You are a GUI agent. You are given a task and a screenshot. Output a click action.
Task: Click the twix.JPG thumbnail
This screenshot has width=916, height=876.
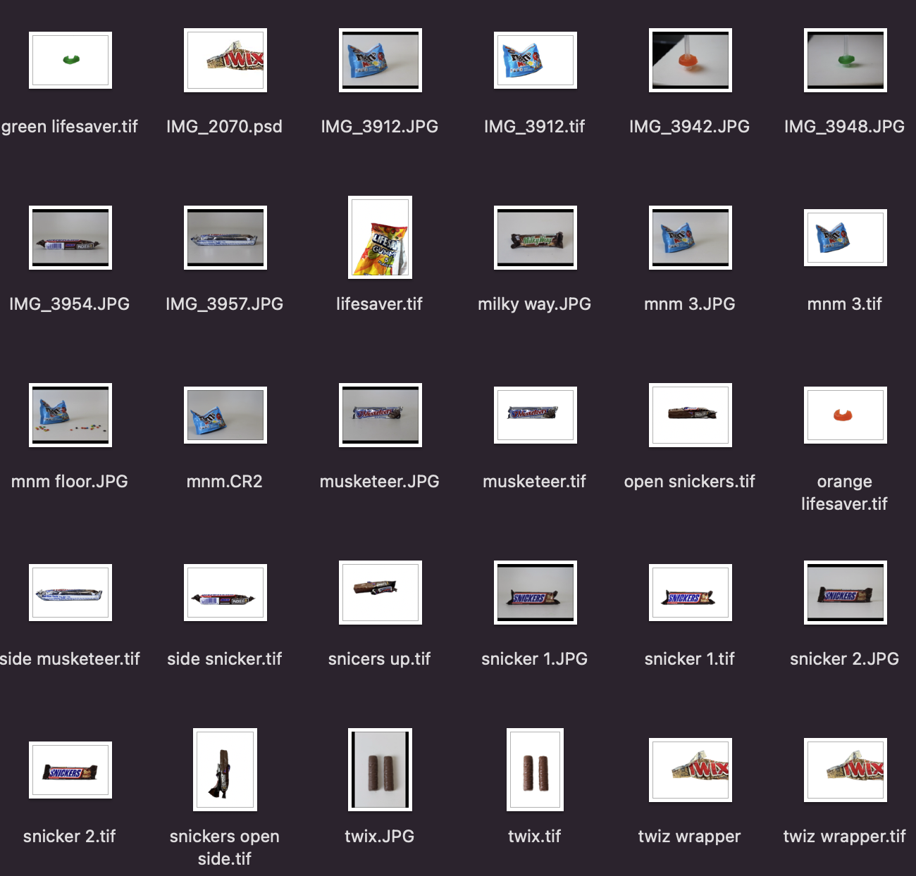[x=380, y=770]
